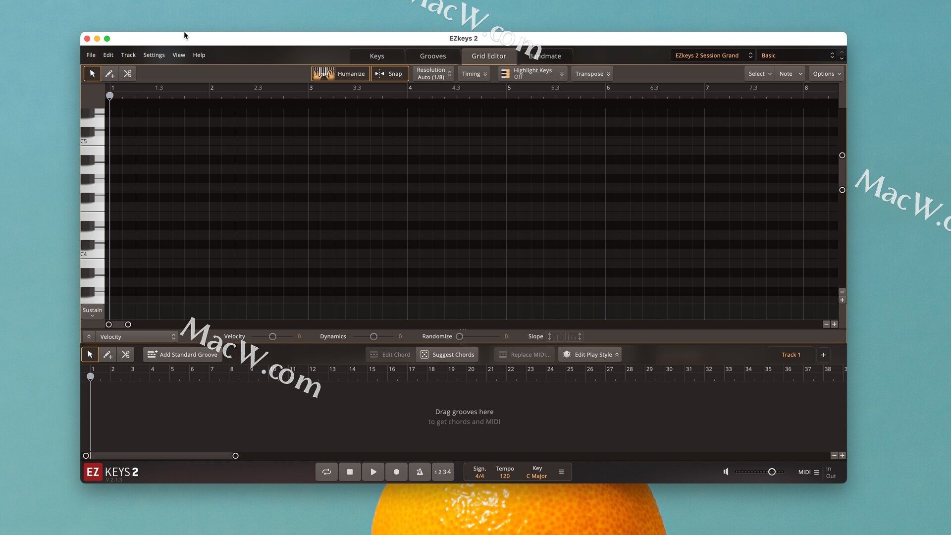Click the Tempo 120 value
This screenshot has height=535, width=951.
click(x=505, y=477)
